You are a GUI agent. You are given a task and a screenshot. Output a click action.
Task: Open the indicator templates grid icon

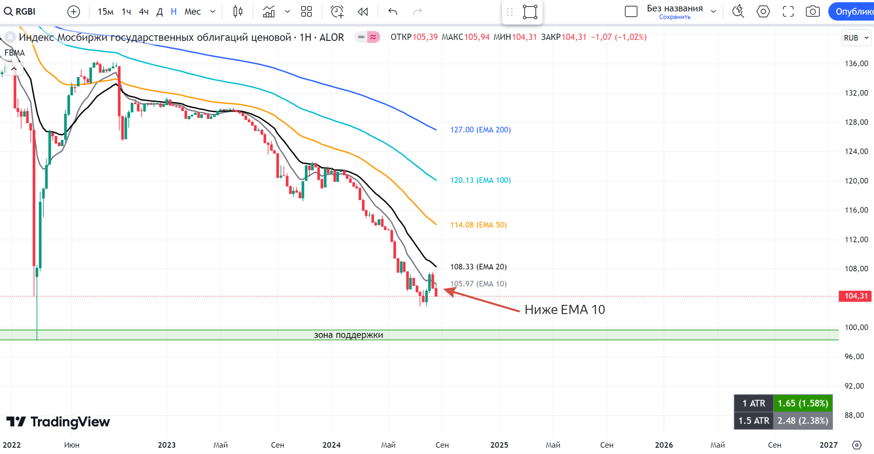click(x=306, y=11)
